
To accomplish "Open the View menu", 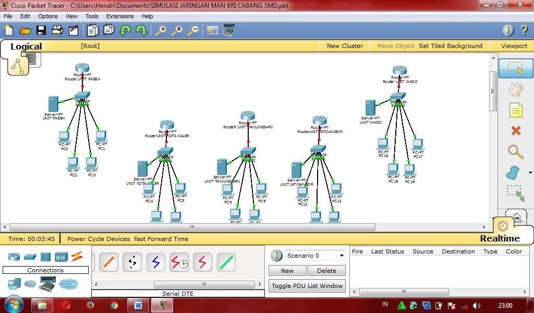I will 71,16.
